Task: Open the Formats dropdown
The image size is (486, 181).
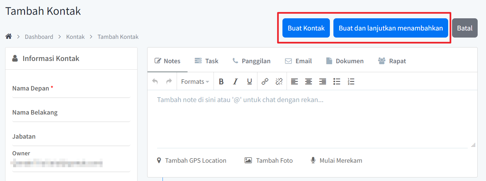Action: (195, 82)
